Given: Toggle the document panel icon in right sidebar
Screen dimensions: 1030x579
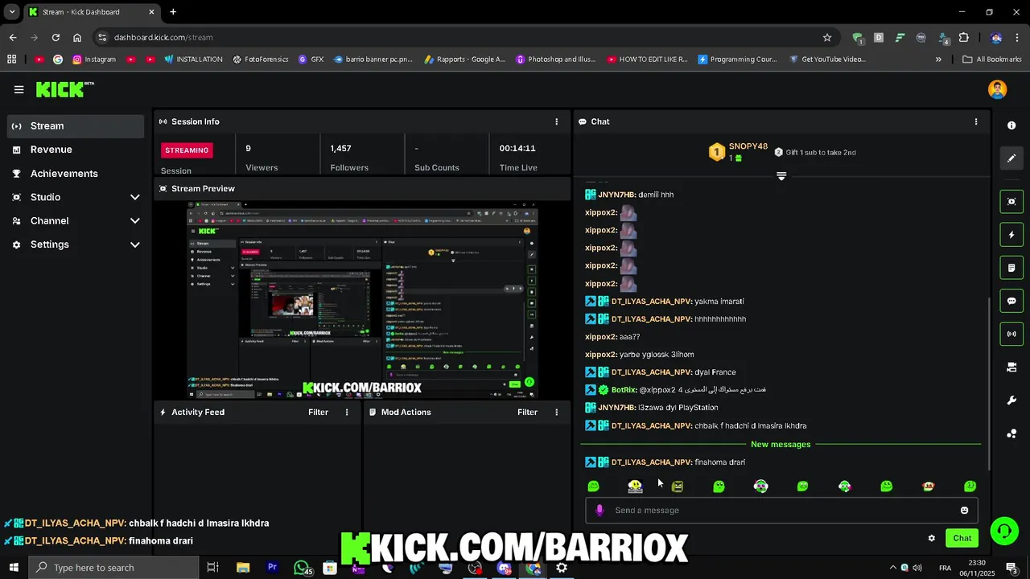Looking at the screenshot, I should 1011,268.
